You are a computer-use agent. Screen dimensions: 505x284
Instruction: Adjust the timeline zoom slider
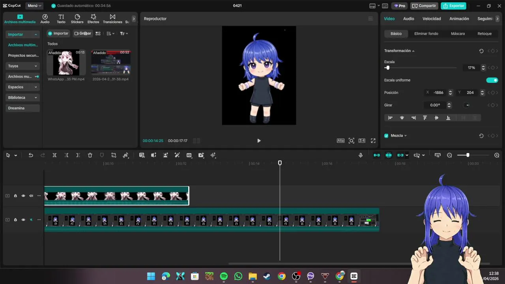click(x=468, y=155)
